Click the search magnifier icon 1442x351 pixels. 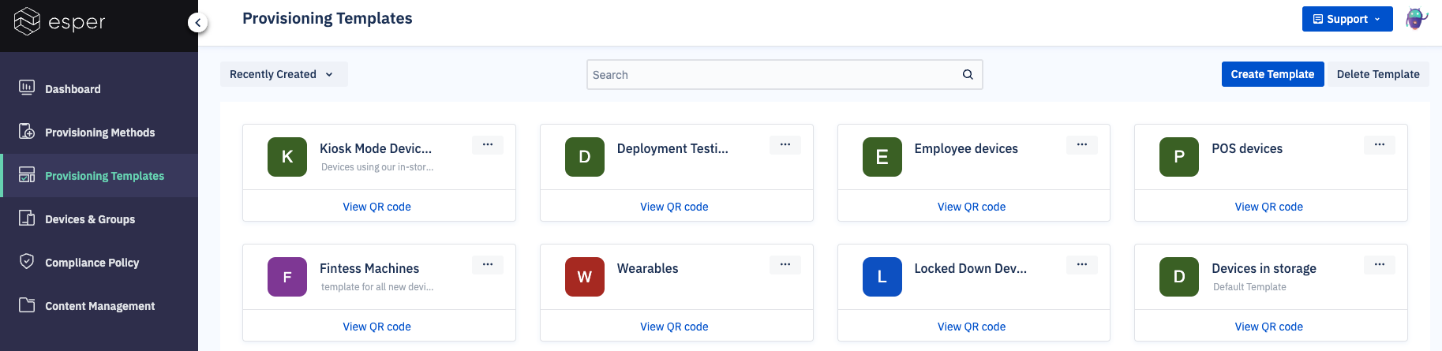coord(968,74)
